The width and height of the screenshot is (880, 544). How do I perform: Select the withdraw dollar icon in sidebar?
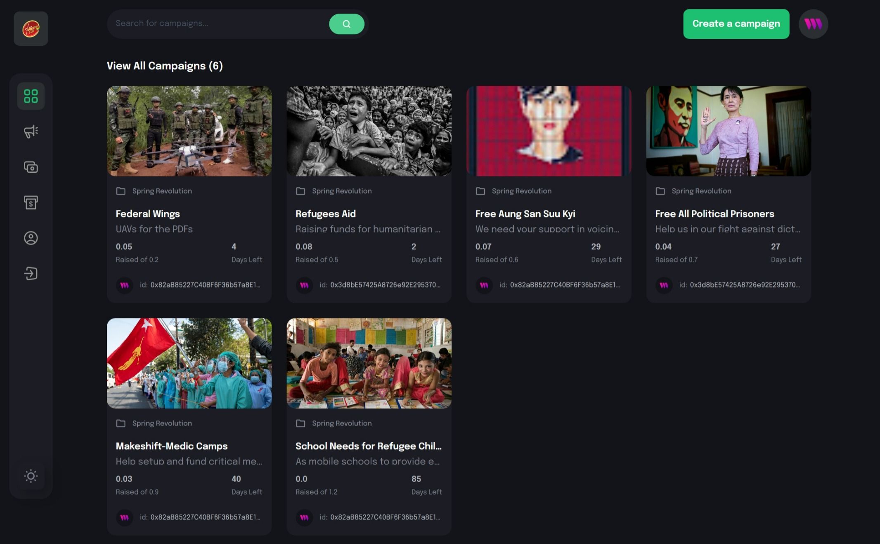click(31, 202)
